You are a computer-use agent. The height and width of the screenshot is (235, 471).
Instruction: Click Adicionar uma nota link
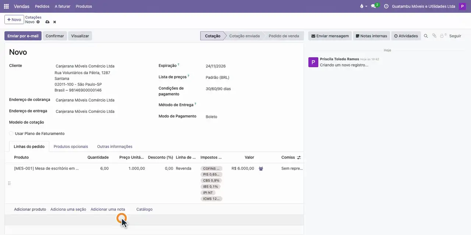[108, 209]
